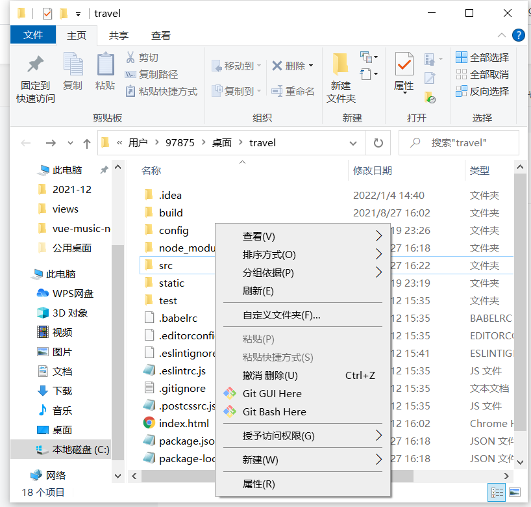Click the Date Modified (修改日期) column header

(x=373, y=170)
